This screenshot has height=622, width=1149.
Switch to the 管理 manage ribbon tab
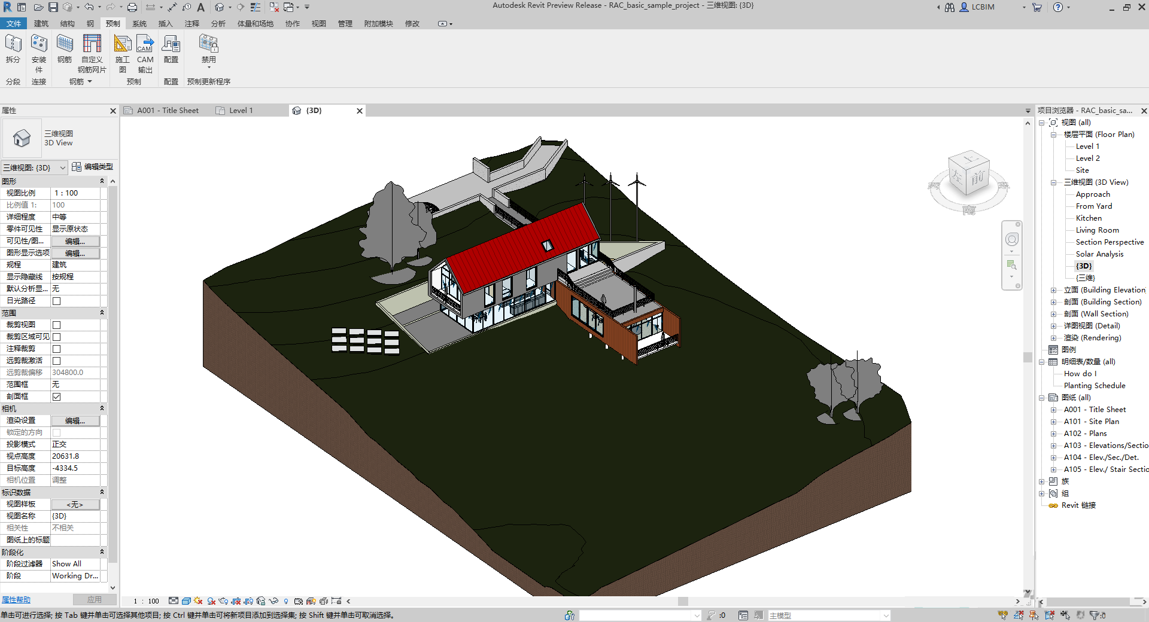tap(345, 24)
